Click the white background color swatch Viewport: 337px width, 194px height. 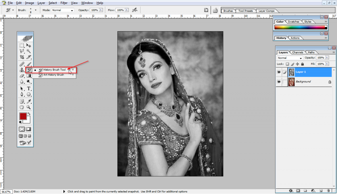[x=28, y=121]
